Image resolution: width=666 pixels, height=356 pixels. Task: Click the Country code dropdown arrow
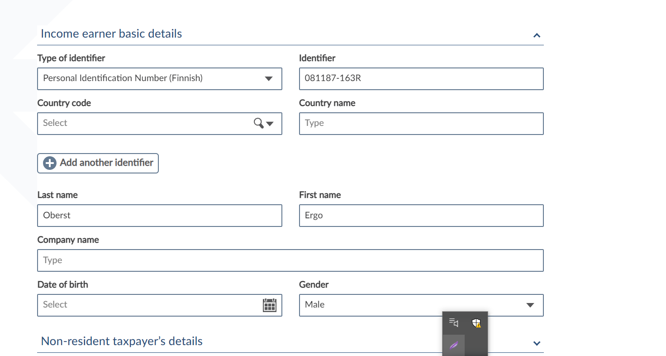[270, 124]
